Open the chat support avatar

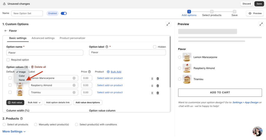[257, 131]
